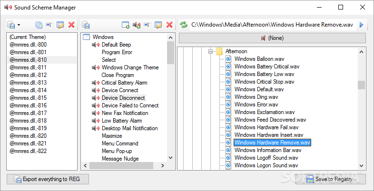This screenshot has width=374, height=191.
Task: Play the selected sound with the blue arrow
Action: click(x=361, y=25)
